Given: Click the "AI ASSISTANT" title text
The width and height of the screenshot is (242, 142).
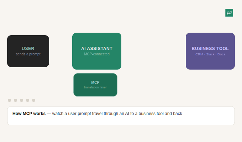Looking at the screenshot, I should 97,49.
